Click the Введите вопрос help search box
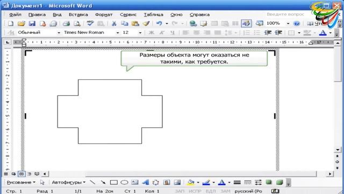Image resolution: width=344 pixels, height=194 pixels. [x=285, y=15]
